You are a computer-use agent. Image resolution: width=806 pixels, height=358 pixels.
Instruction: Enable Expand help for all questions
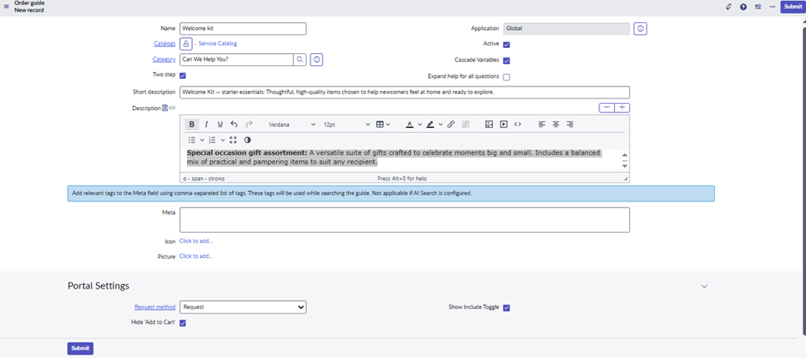tap(507, 77)
